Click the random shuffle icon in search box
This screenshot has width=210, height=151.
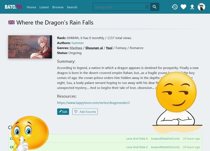[147, 7]
